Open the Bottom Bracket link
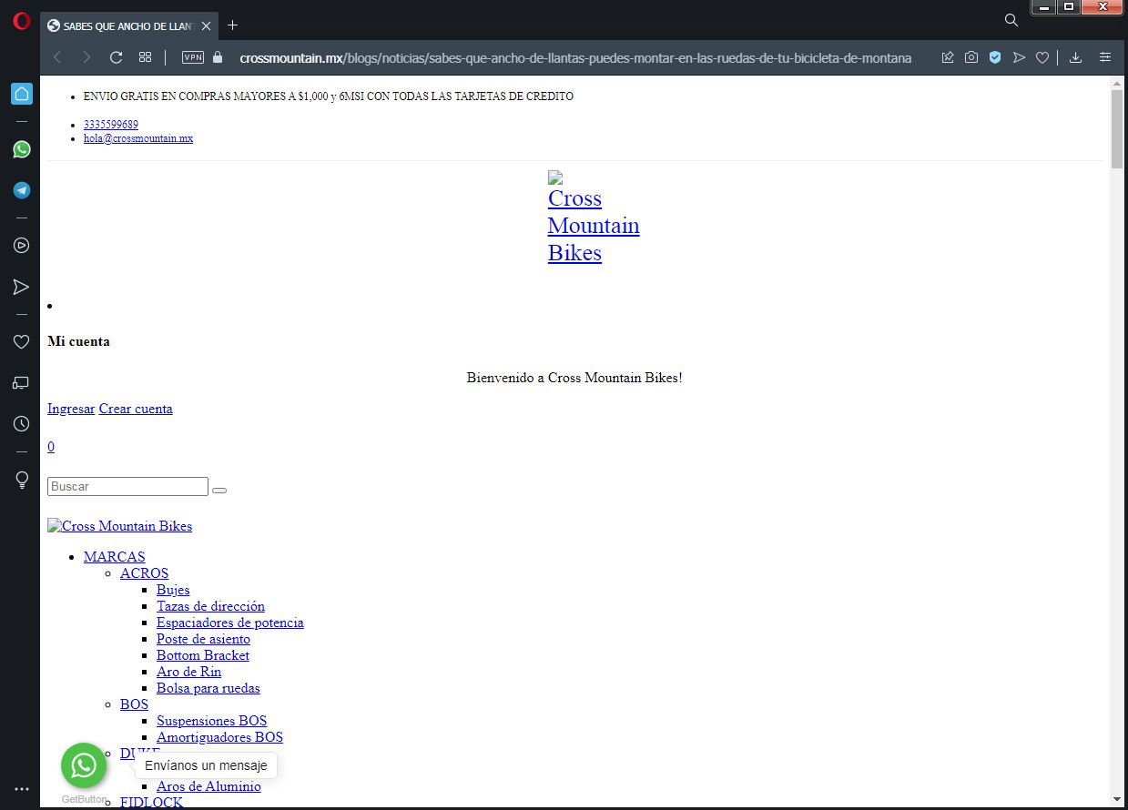The width and height of the screenshot is (1128, 810). click(203, 655)
